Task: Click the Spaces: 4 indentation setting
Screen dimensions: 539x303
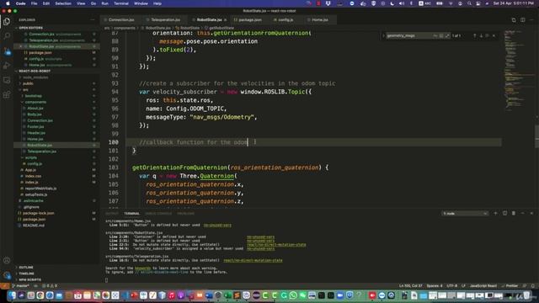Action: coord(435,286)
